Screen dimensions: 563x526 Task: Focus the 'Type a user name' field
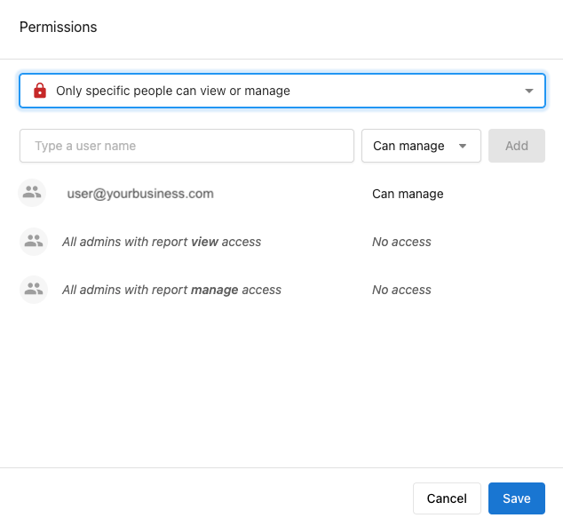(186, 146)
